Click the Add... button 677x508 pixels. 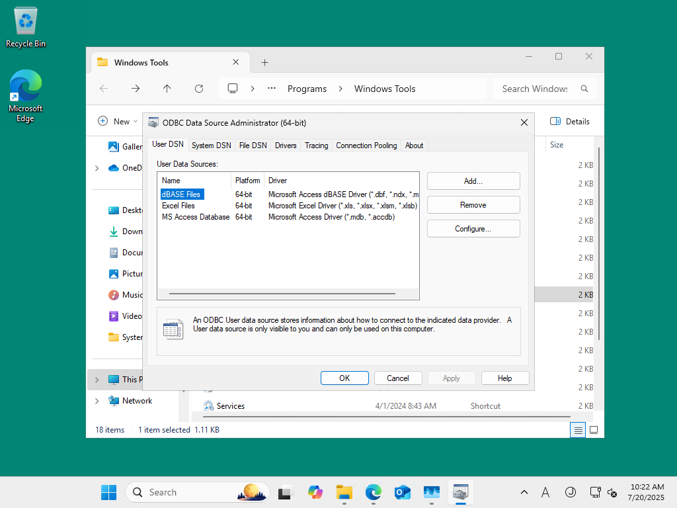pyautogui.click(x=473, y=181)
